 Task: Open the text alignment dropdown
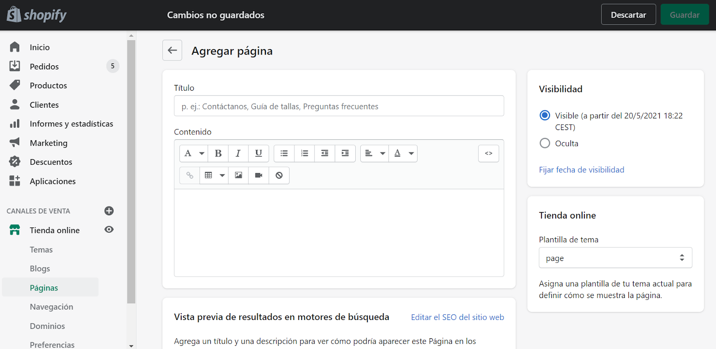(375, 153)
